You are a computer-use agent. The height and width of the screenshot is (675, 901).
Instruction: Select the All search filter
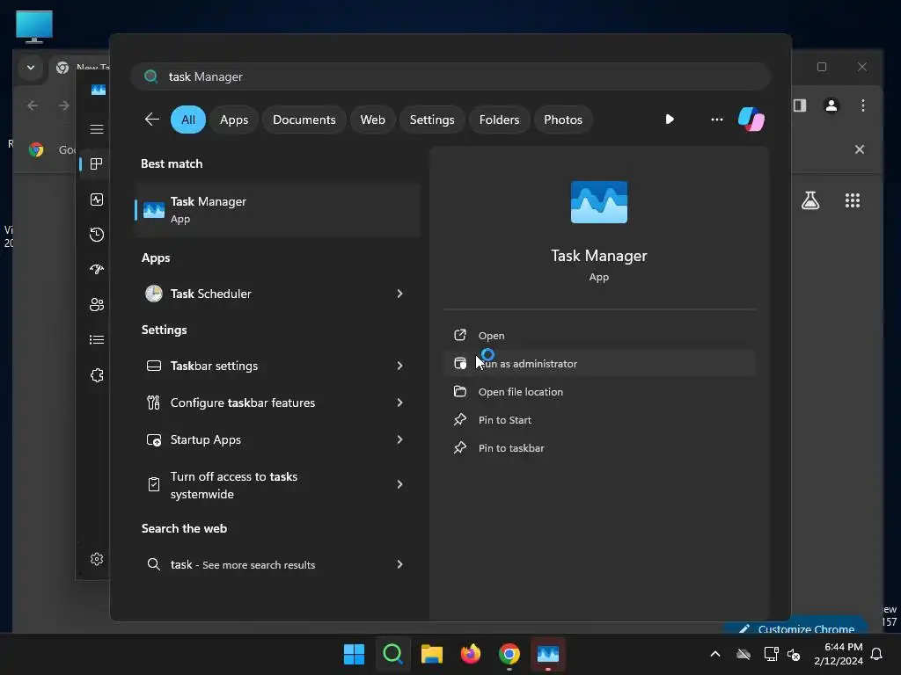point(188,120)
